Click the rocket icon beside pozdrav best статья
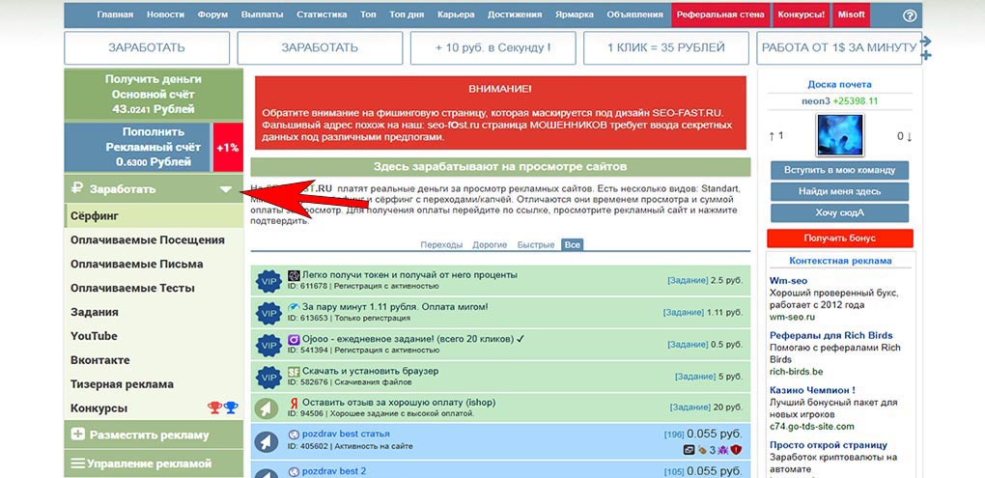The image size is (985, 478). coord(267,441)
